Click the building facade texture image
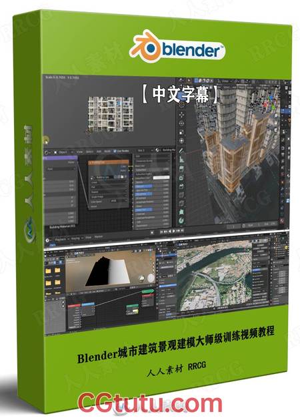300x420 pixels. point(111,114)
